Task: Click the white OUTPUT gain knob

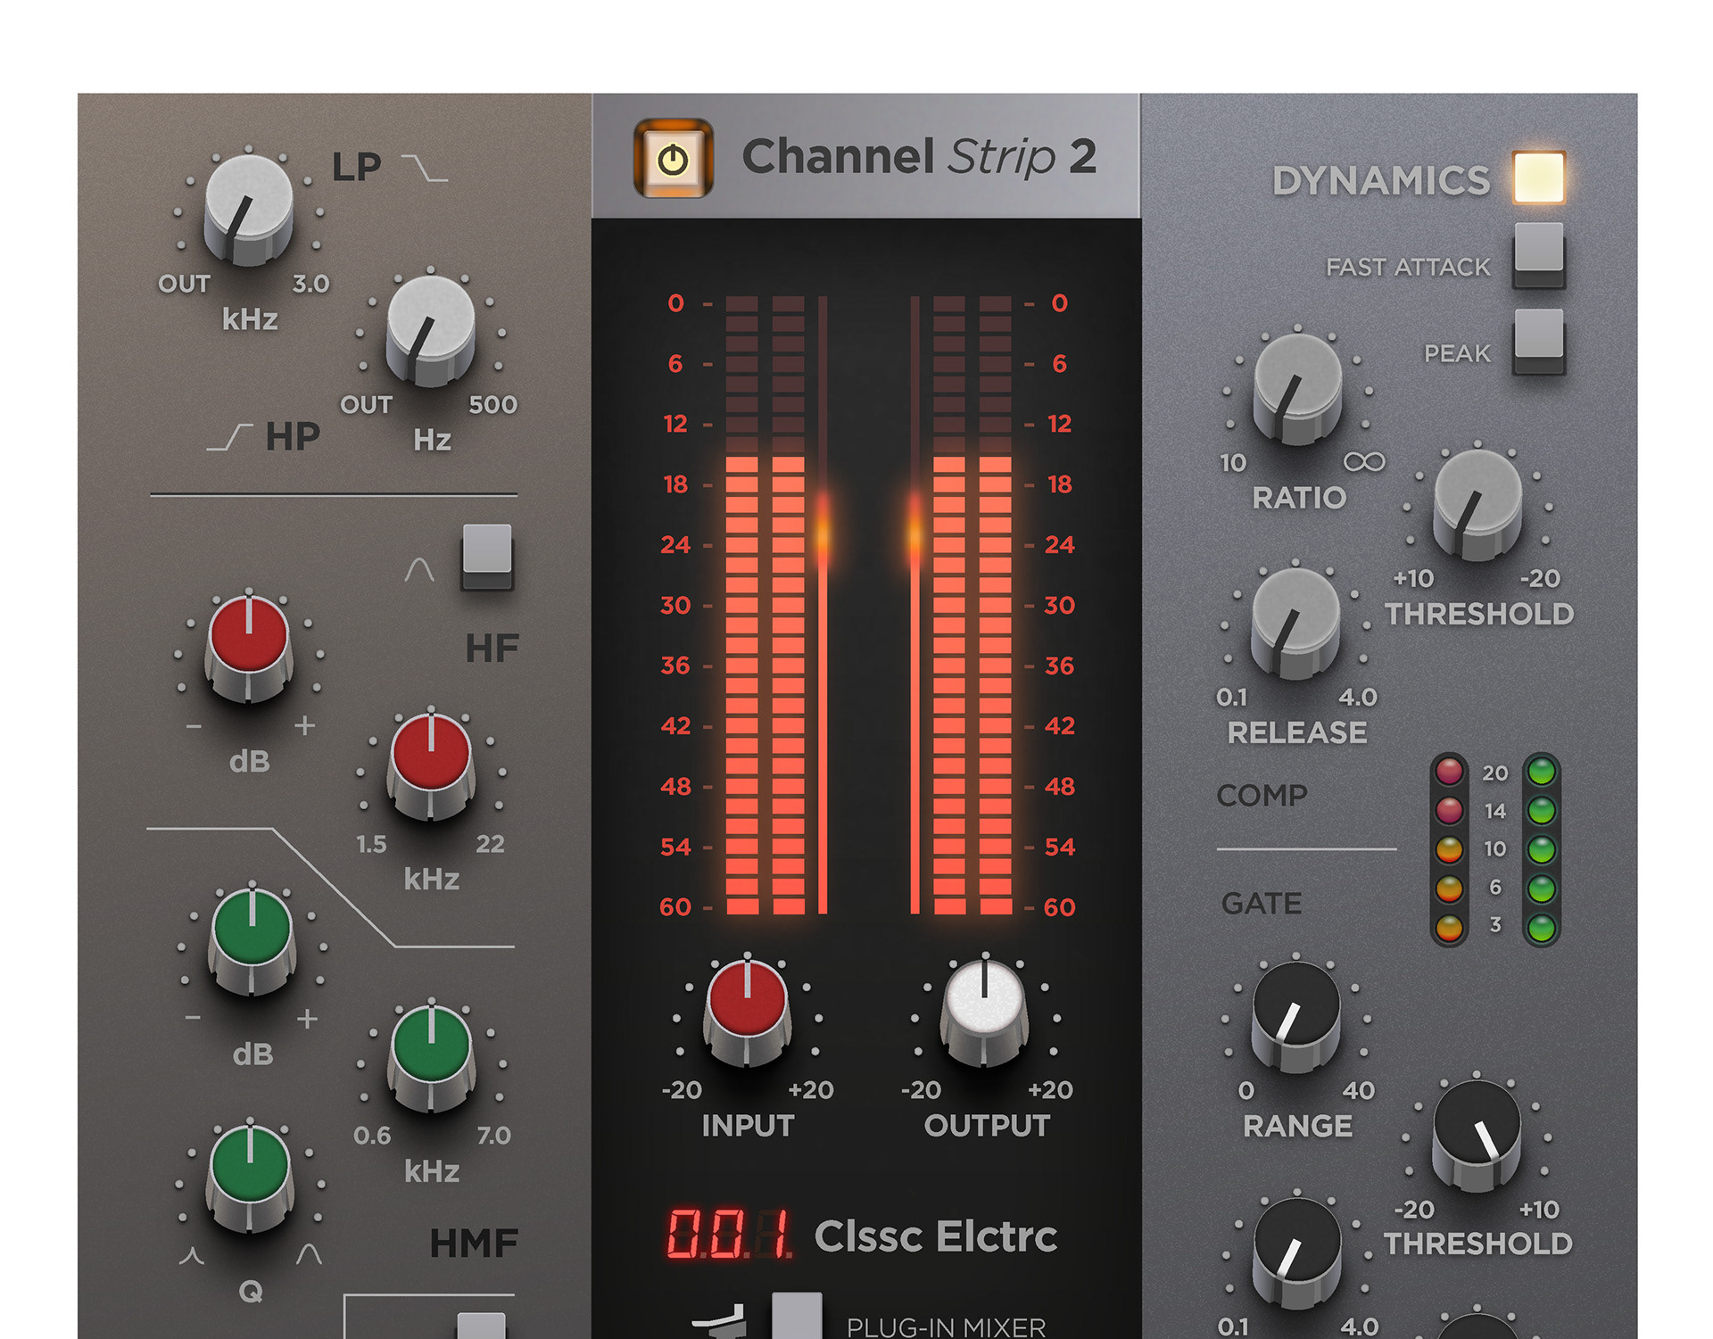Action: click(x=985, y=1012)
